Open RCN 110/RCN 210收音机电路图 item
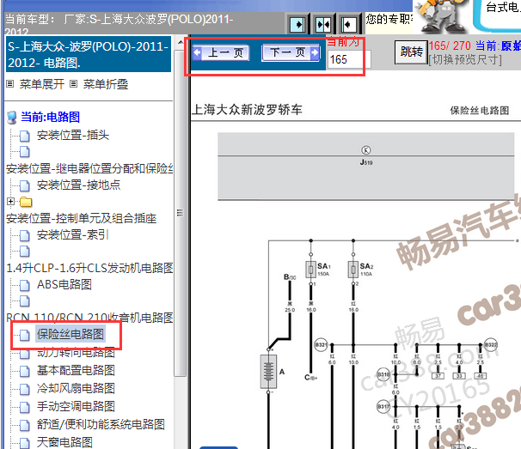Viewport: 521px width, 449px height. click(89, 318)
